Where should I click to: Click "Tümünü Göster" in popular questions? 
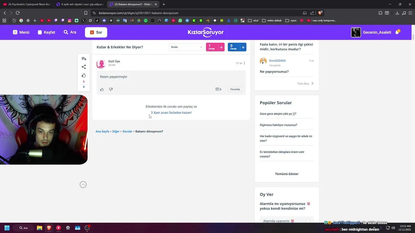point(287,174)
